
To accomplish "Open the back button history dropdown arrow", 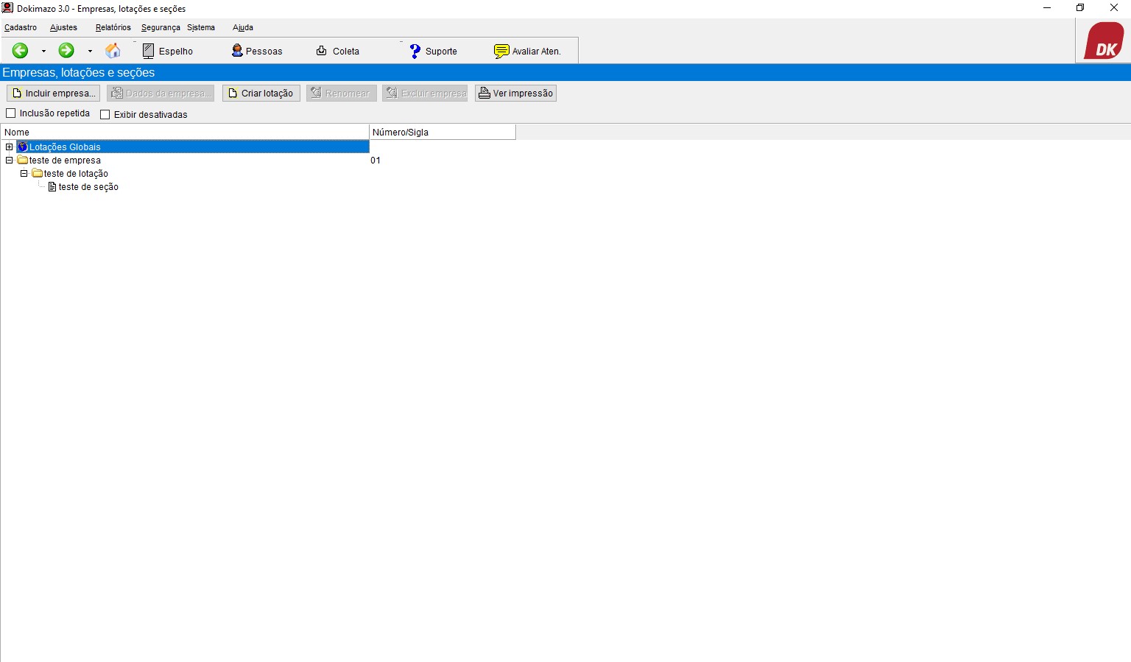I will click(x=43, y=52).
